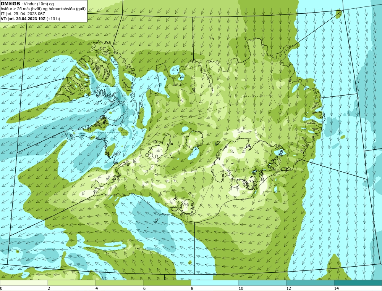Click the legend scale label '4'
The width and height of the screenshot is (382, 291).
97,288
